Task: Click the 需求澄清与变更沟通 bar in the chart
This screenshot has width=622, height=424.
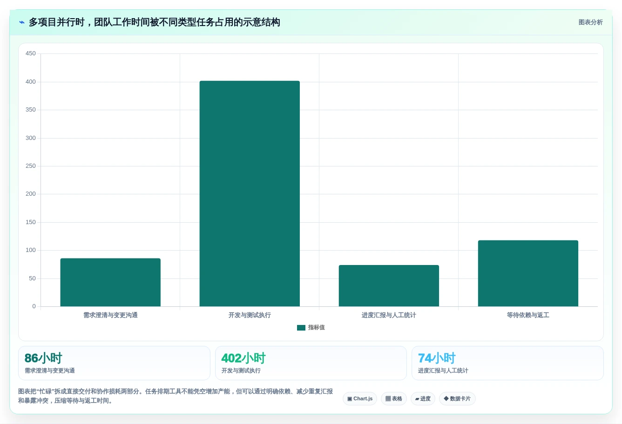Action: tap(110, 282)
